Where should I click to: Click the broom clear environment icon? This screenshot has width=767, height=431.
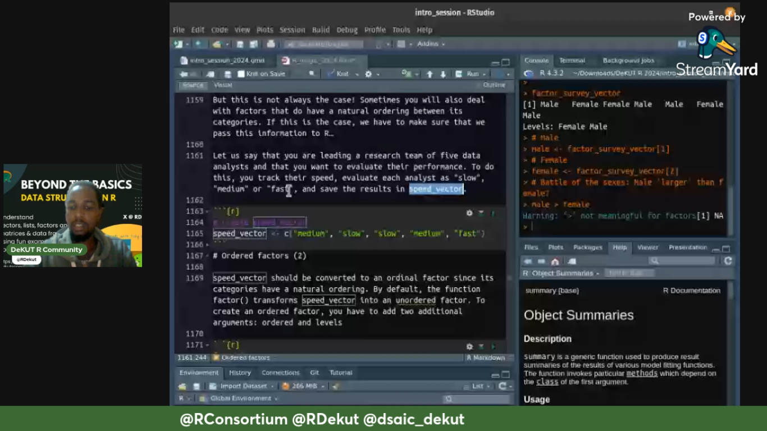tap(336, 386)
